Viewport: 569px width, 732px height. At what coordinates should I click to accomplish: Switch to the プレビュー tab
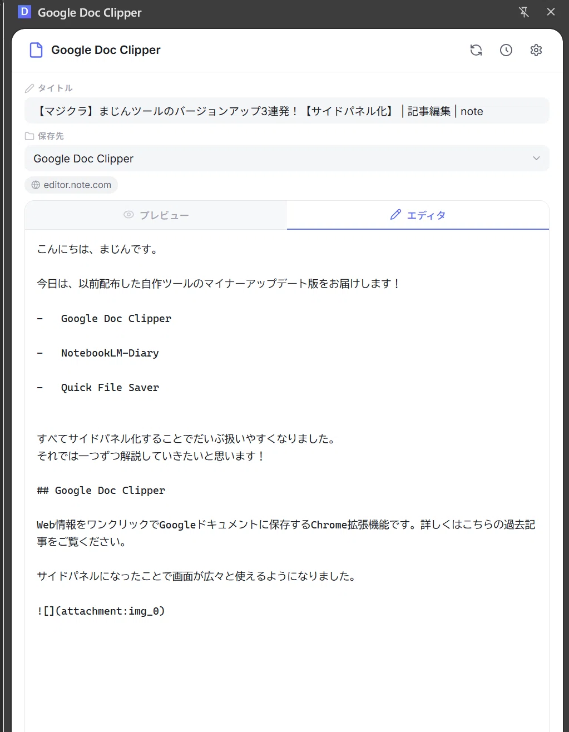(156, 215)
